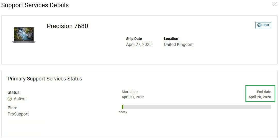Click the today marker under progress bar
280x140 pixels.
click(123, 112)
